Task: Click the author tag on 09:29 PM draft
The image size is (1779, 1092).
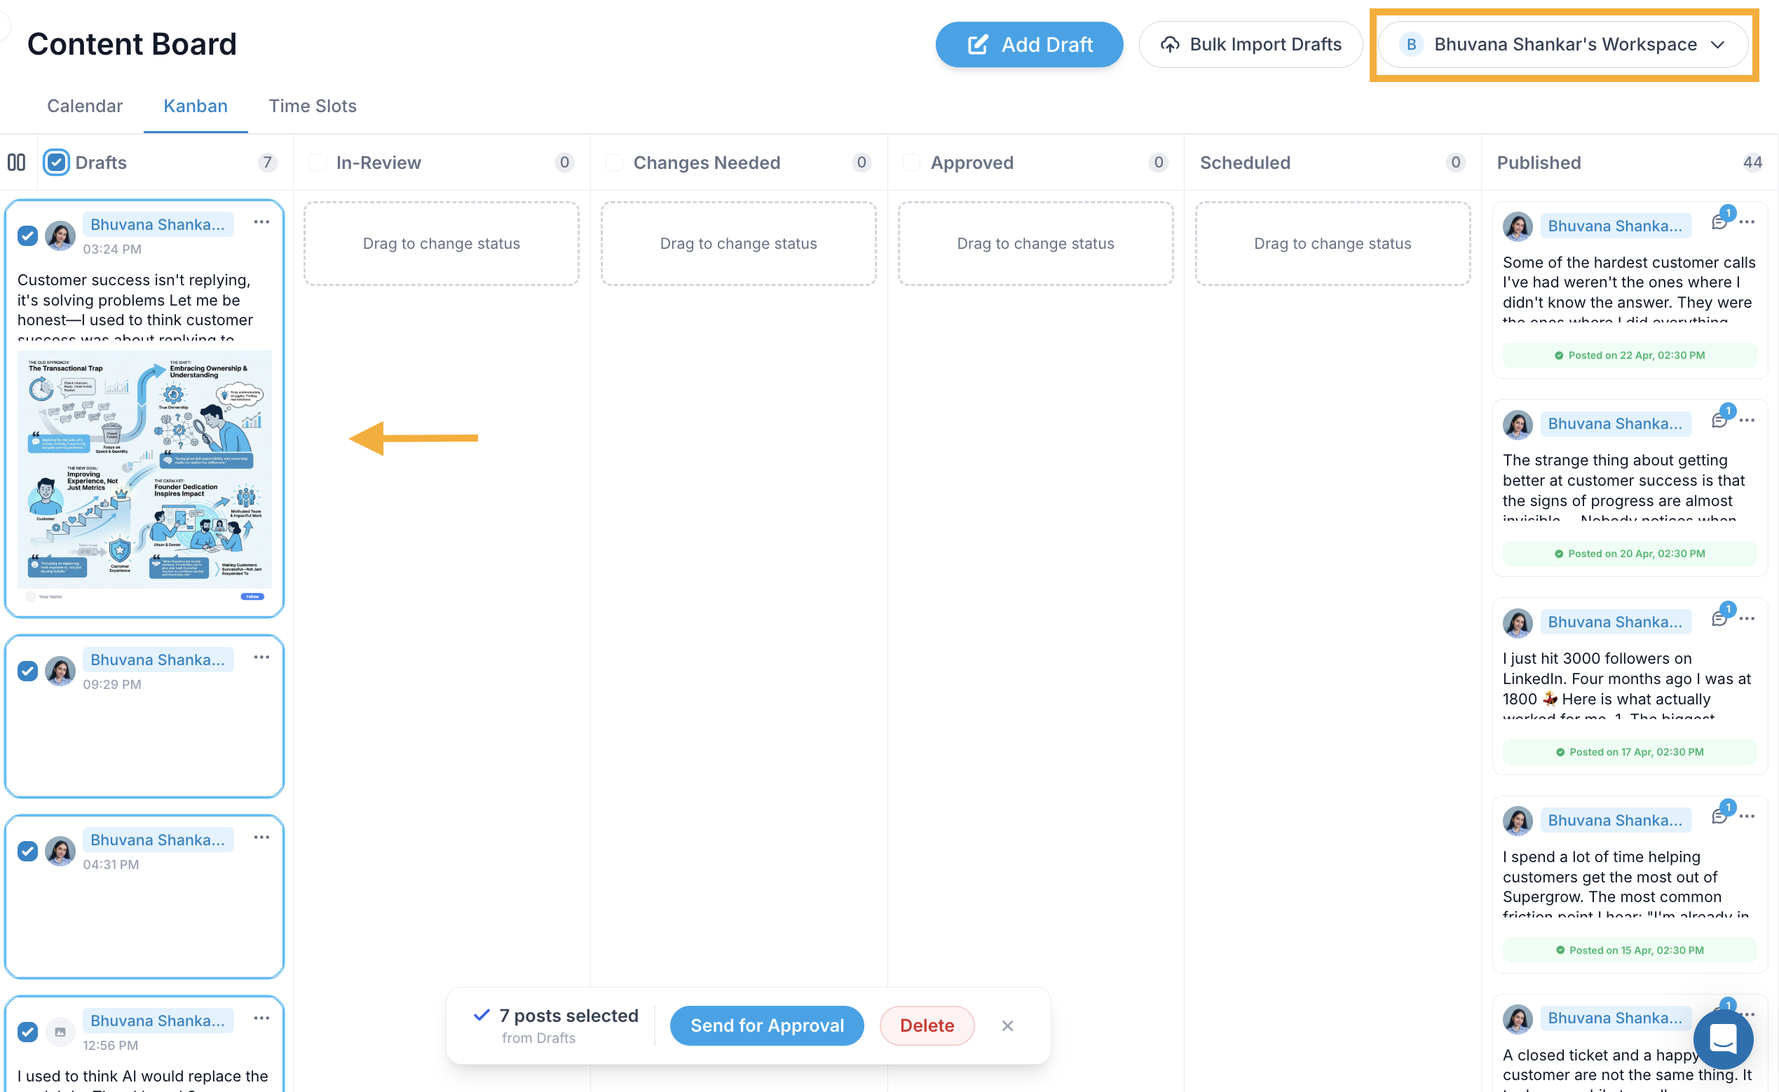Action: (158, 660)
